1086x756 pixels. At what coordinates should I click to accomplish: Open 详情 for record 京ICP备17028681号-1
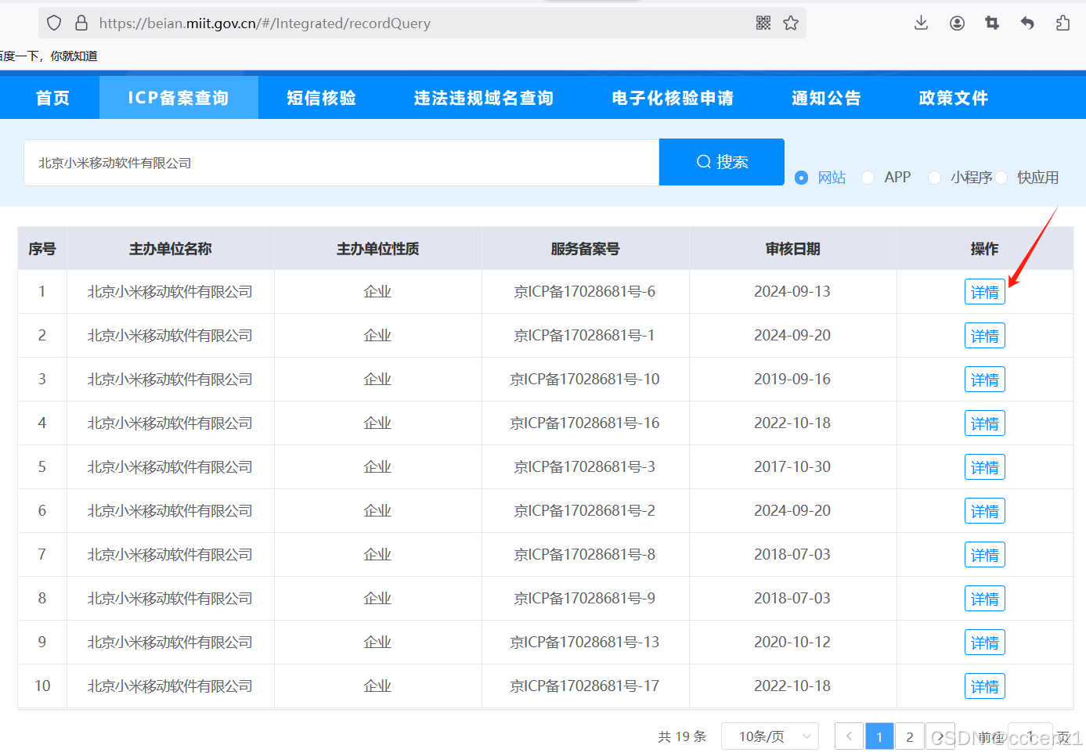click(x=984, y=336)
